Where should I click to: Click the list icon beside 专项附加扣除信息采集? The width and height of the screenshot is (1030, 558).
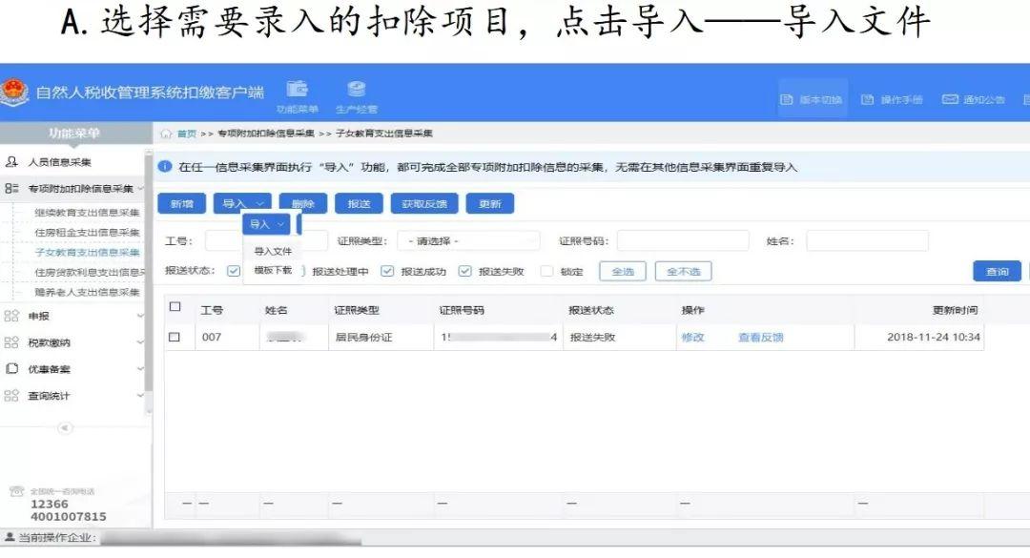(x=11, y=188)
